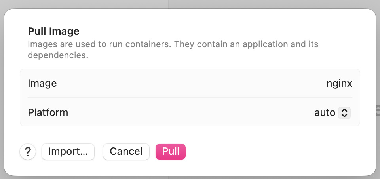380x179 pixels.
Task: Dismiss the dialog with Cancel
Action: click(126, 151)
